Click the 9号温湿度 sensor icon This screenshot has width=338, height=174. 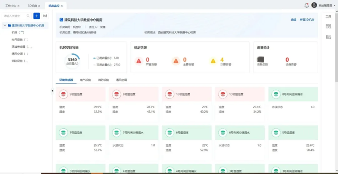pyautogui.click(x=63, y=94)
